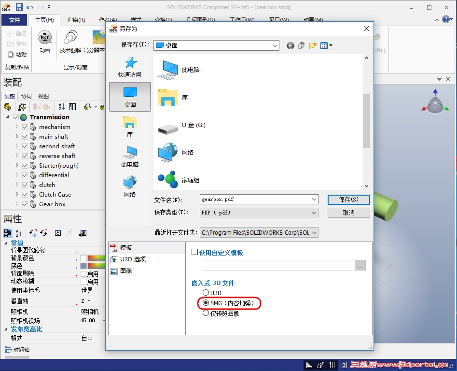
Task: Open the 文件名 filename dropdown arrow
Action: (314, 200)
